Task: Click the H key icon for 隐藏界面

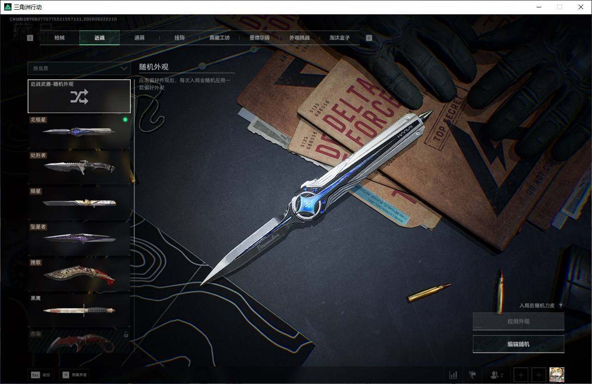Action: coord(66,375)
